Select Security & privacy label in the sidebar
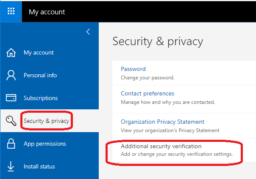 click(x=46, y=121)
